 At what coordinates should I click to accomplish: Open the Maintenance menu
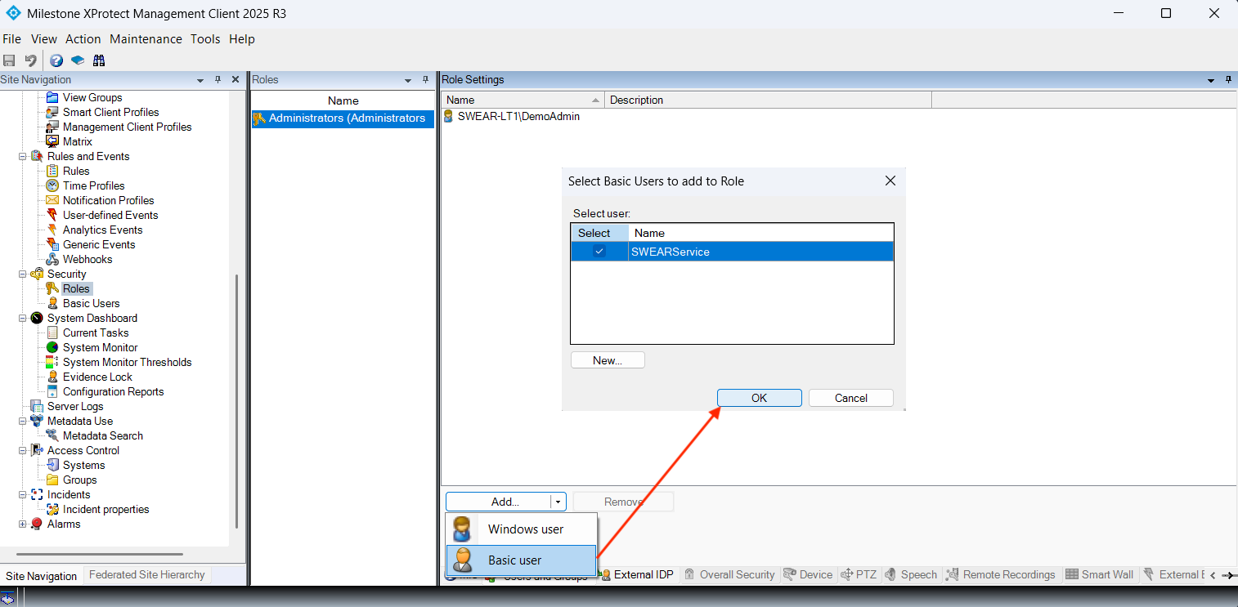pyautogui.click(x=146, y=39)
